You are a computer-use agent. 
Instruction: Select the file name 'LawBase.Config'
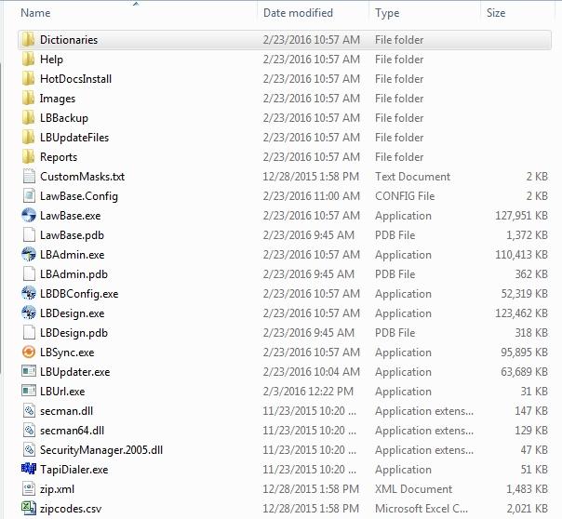tap(79, 196)
